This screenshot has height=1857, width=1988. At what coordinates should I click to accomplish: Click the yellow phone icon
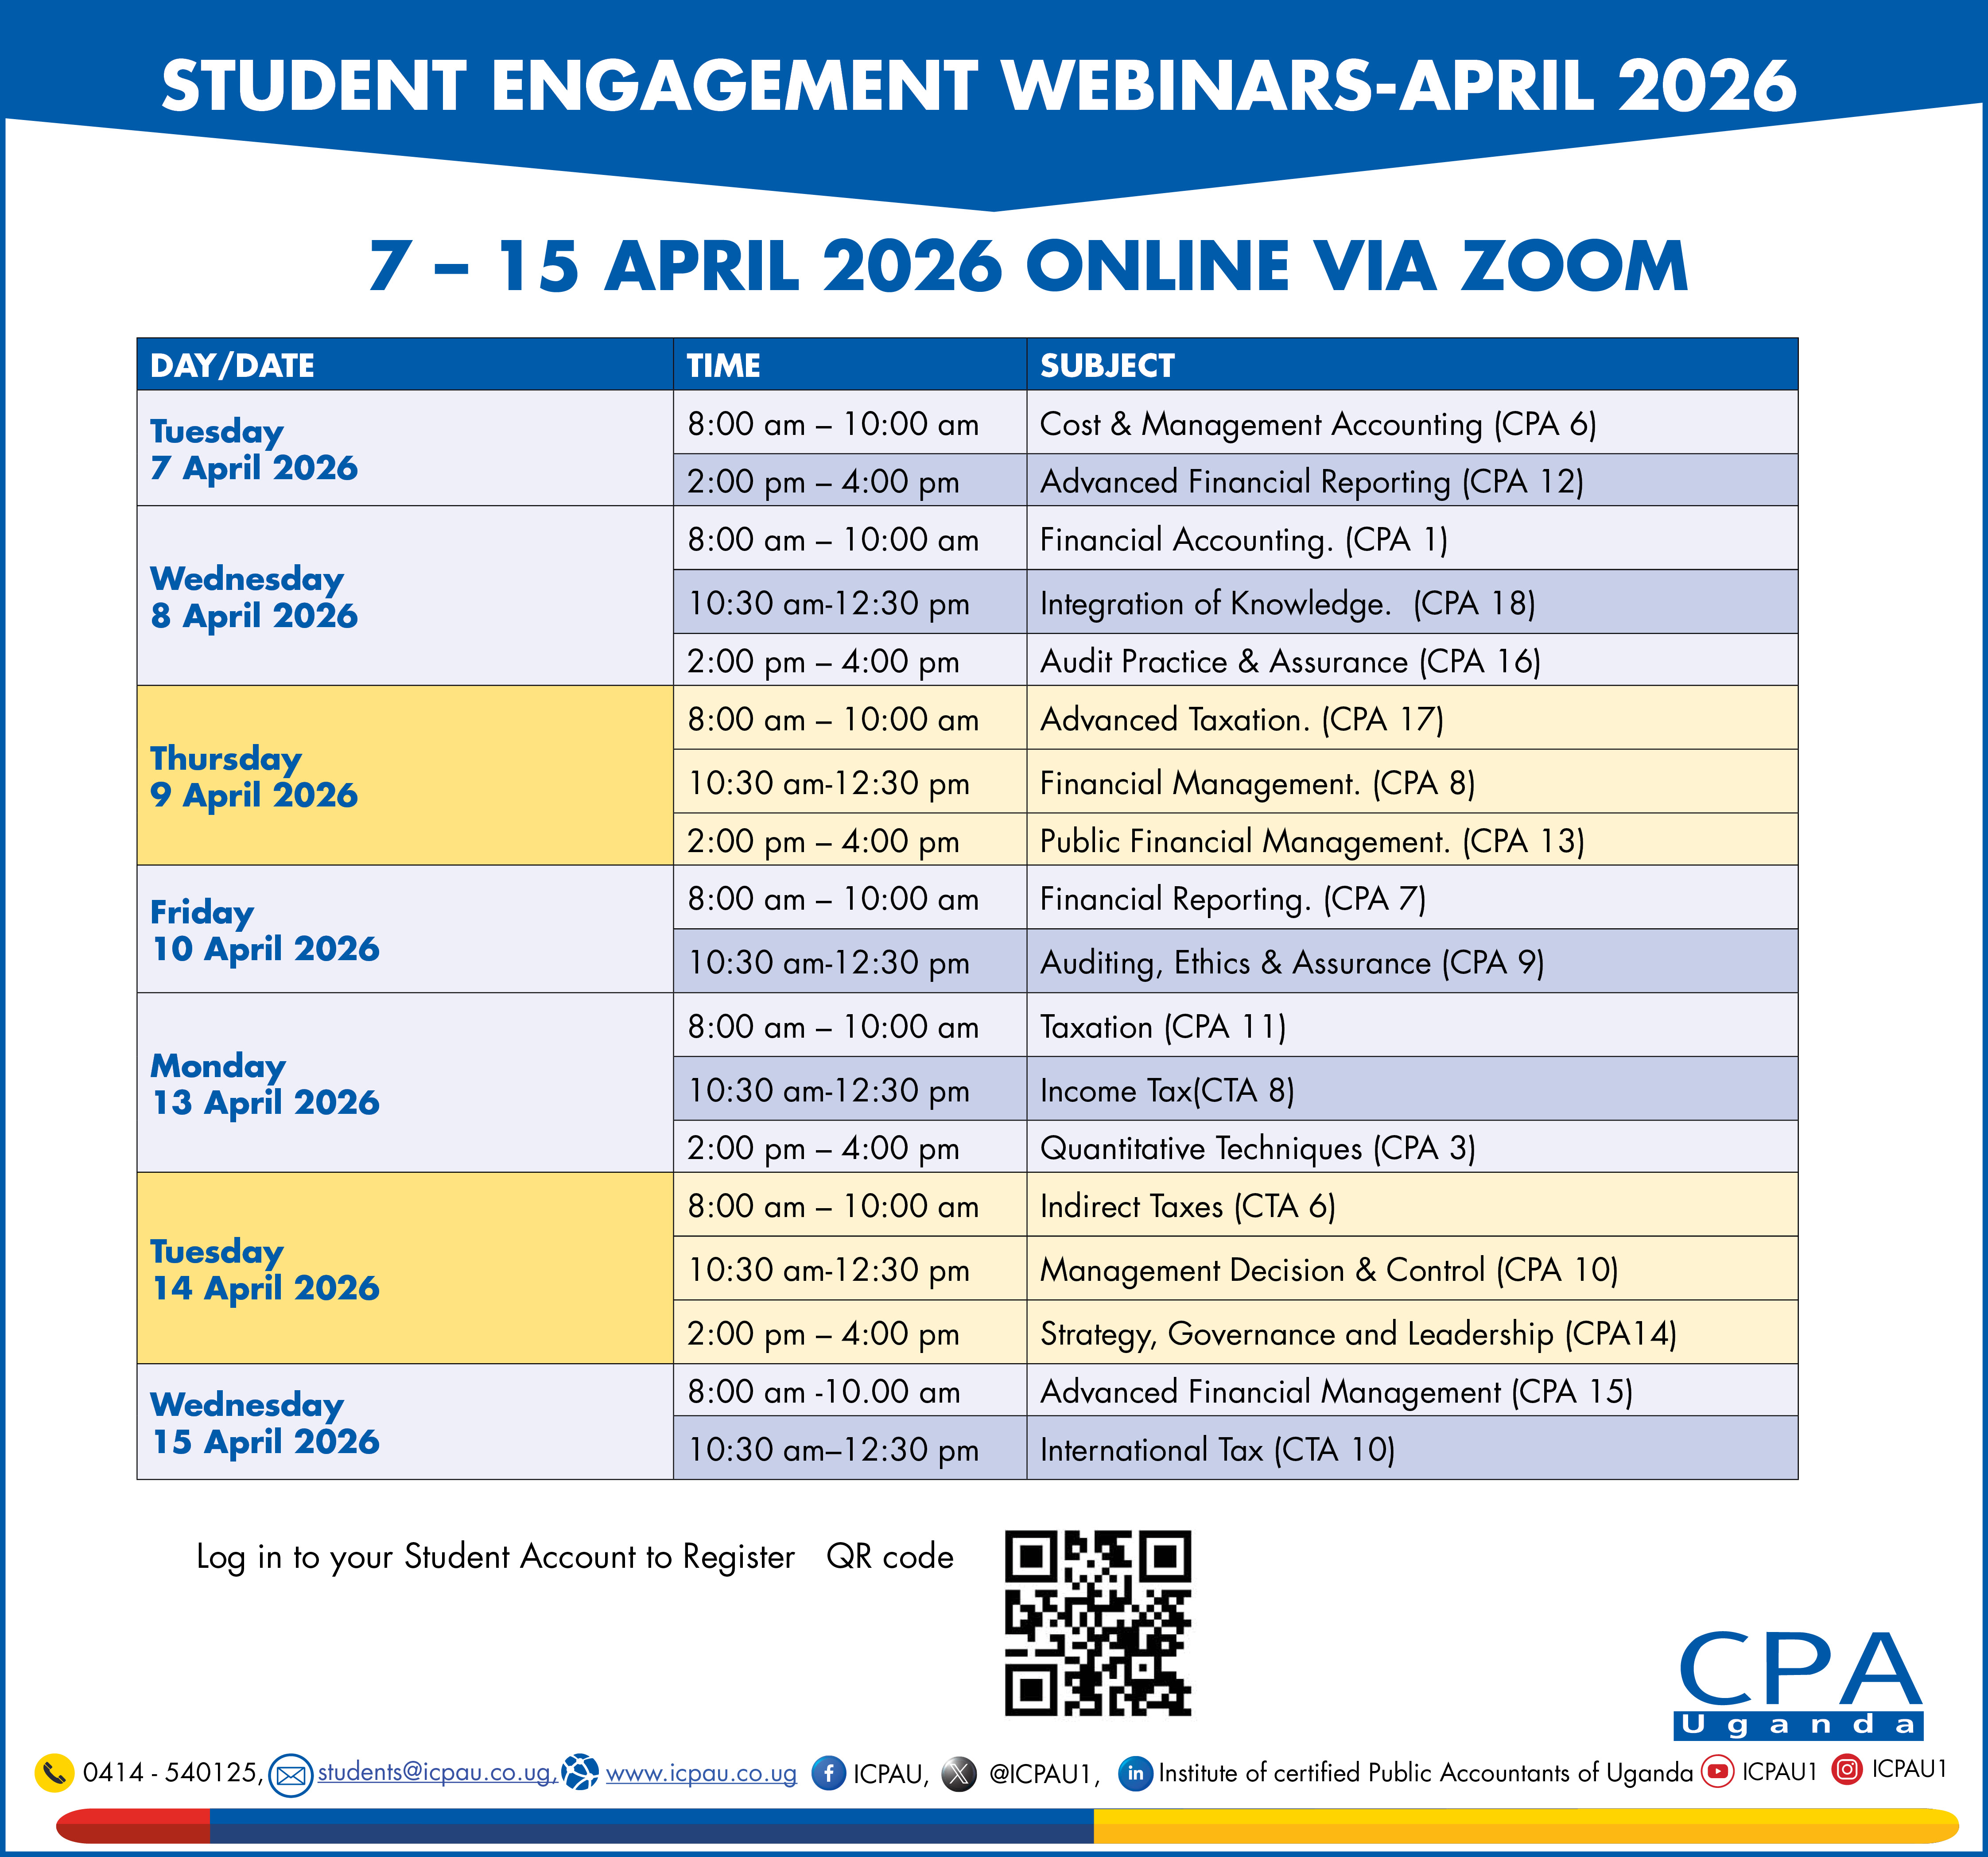click(x=54, y=1773)
